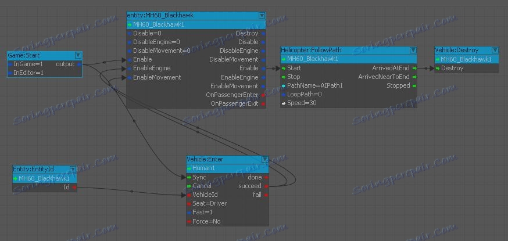Click the Seat=Driver input label
The image size is (508, 241).
[210, 203]
